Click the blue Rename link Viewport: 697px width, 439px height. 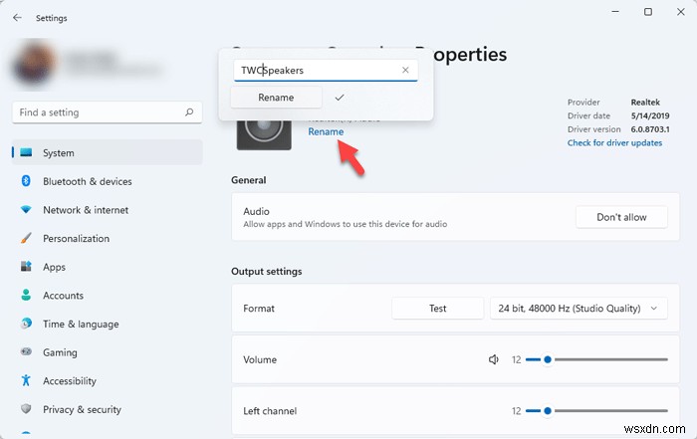(326, 131)
